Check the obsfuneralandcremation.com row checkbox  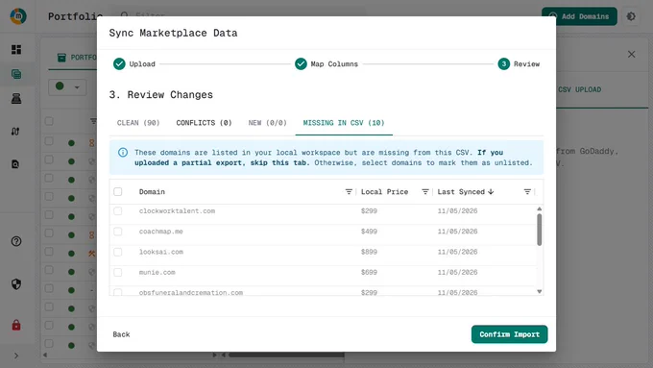click(x=118, y=292)
